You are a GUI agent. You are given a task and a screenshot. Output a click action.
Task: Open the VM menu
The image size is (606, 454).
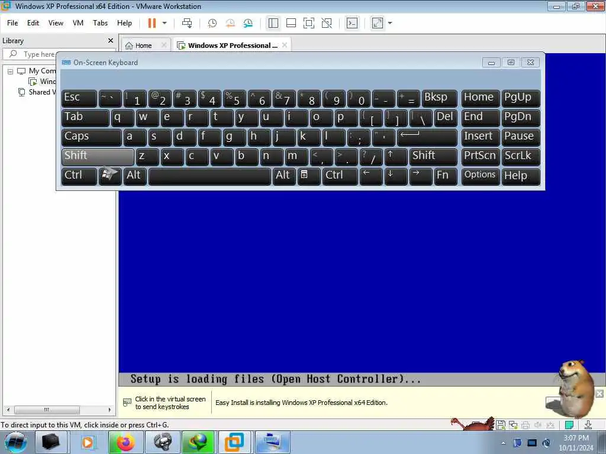[x=78, y=23]
